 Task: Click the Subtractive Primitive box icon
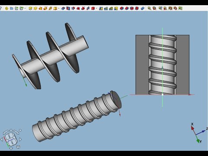(93, 8)
